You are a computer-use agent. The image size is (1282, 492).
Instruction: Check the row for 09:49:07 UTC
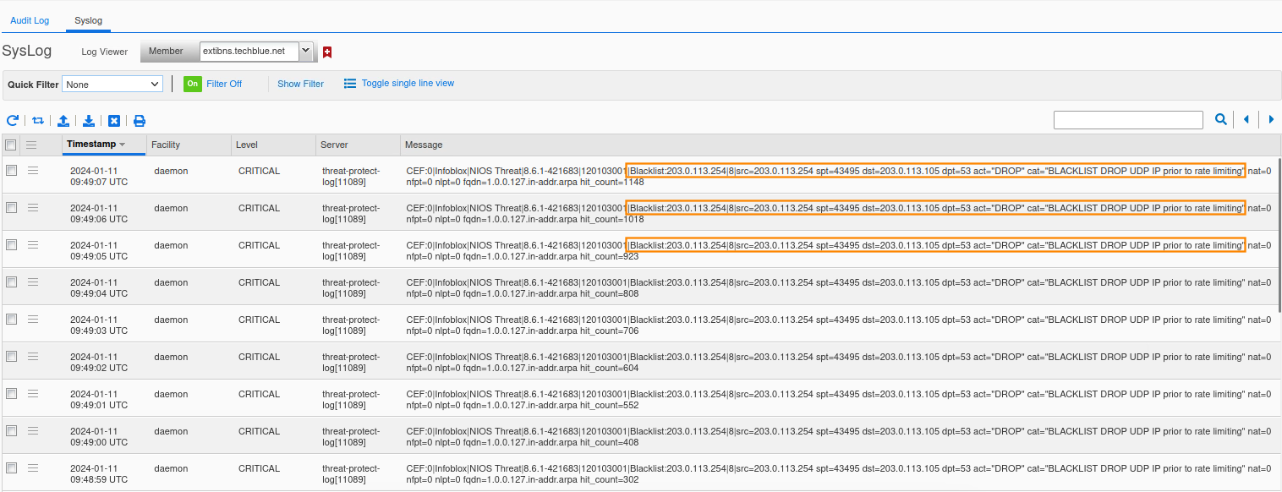12,170
